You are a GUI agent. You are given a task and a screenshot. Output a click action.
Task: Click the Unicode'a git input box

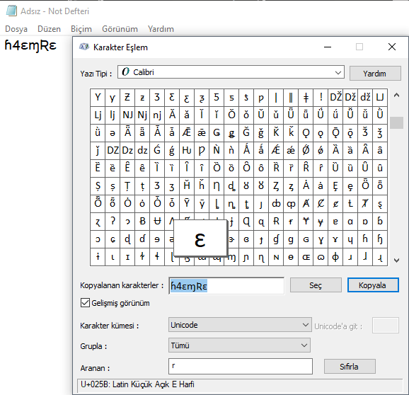pyautogui.click(x=386, y=325)
